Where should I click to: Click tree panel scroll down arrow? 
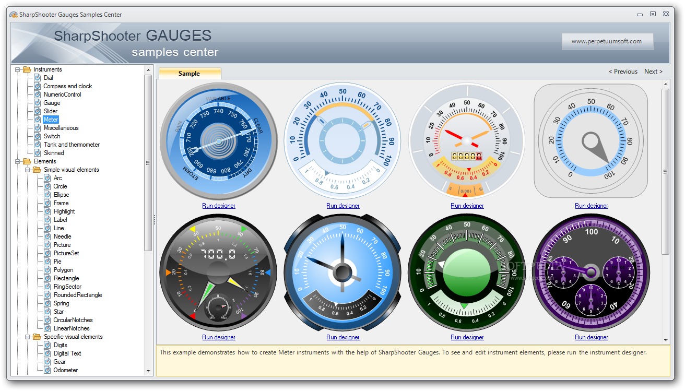pos(148,371)
